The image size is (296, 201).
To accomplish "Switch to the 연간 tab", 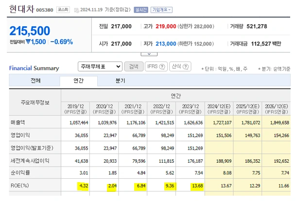I will coord(79,81).
